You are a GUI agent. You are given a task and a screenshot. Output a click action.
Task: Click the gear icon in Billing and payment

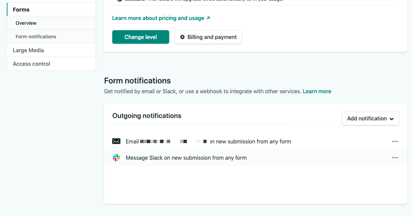tap(182, 37)
